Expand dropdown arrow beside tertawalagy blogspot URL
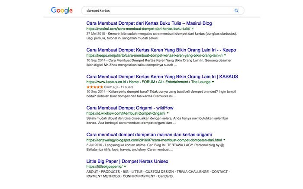303x189 pixels. [224, 140]
